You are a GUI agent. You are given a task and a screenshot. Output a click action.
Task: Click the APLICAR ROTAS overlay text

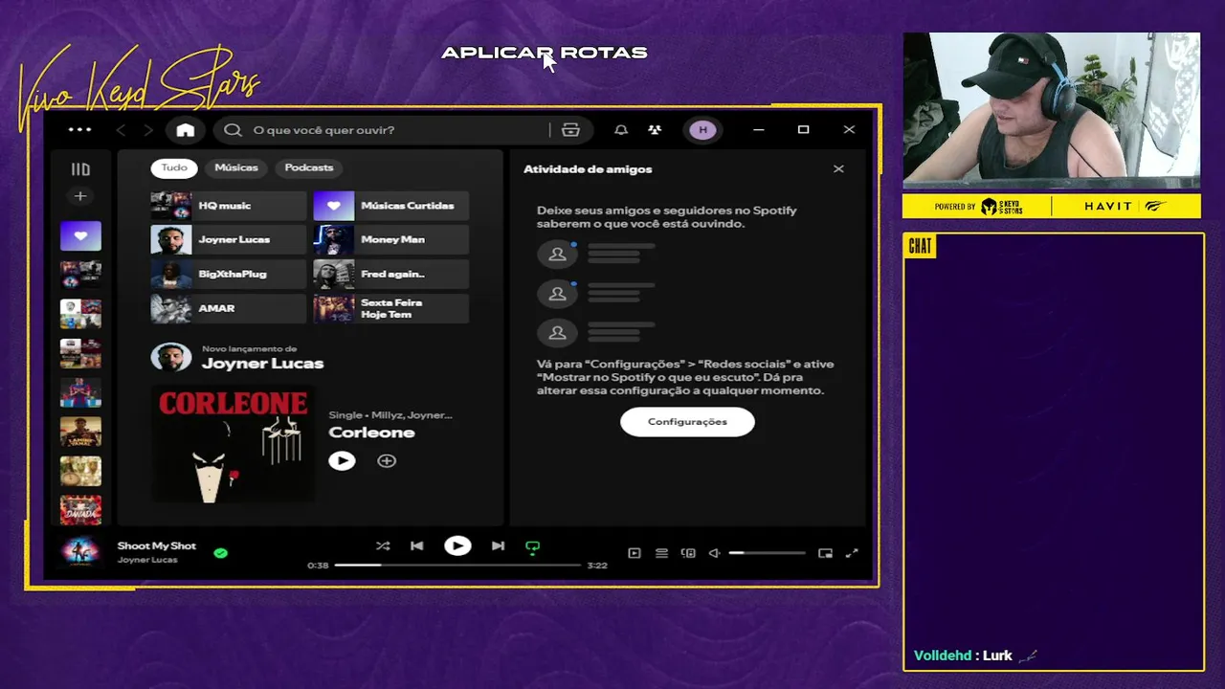(x=545, y=53)
